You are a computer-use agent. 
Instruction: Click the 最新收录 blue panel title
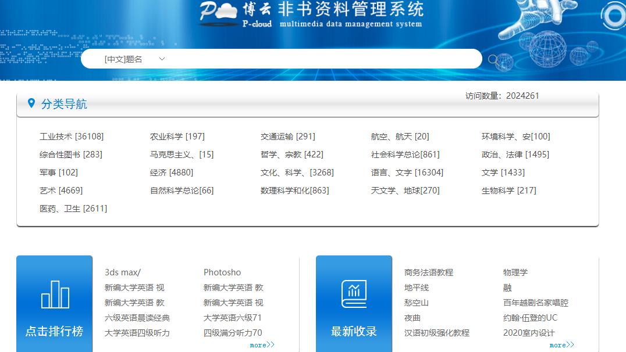pos(354,331)
